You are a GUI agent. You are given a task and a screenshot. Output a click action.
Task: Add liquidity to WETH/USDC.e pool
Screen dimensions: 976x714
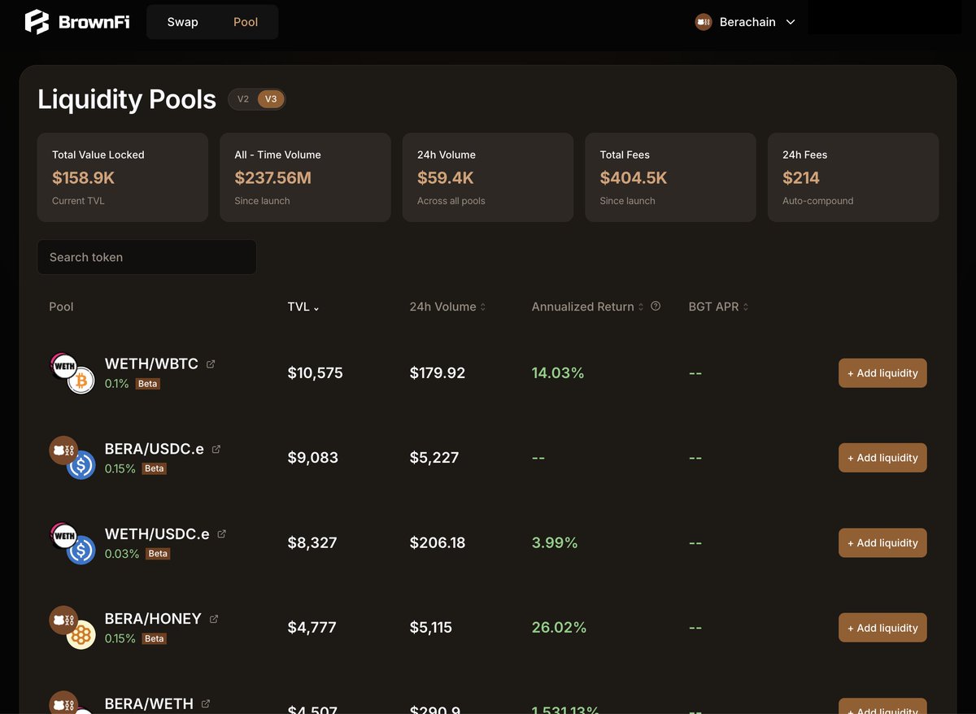click(882, 543)
